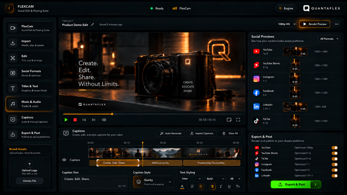The image size is (347, 195).
Task: Click the Engine search button
Action: pyautogui.click(x=286, y=8)
